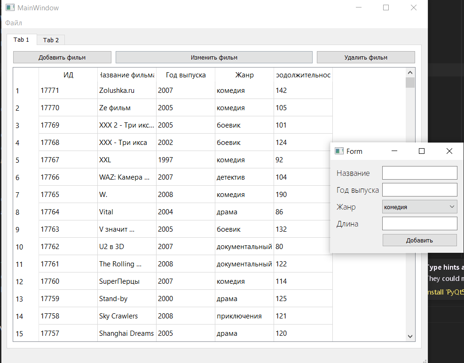Click Добавить button in the Form
The image size is (464, 363).
click(x=420, y=240)
